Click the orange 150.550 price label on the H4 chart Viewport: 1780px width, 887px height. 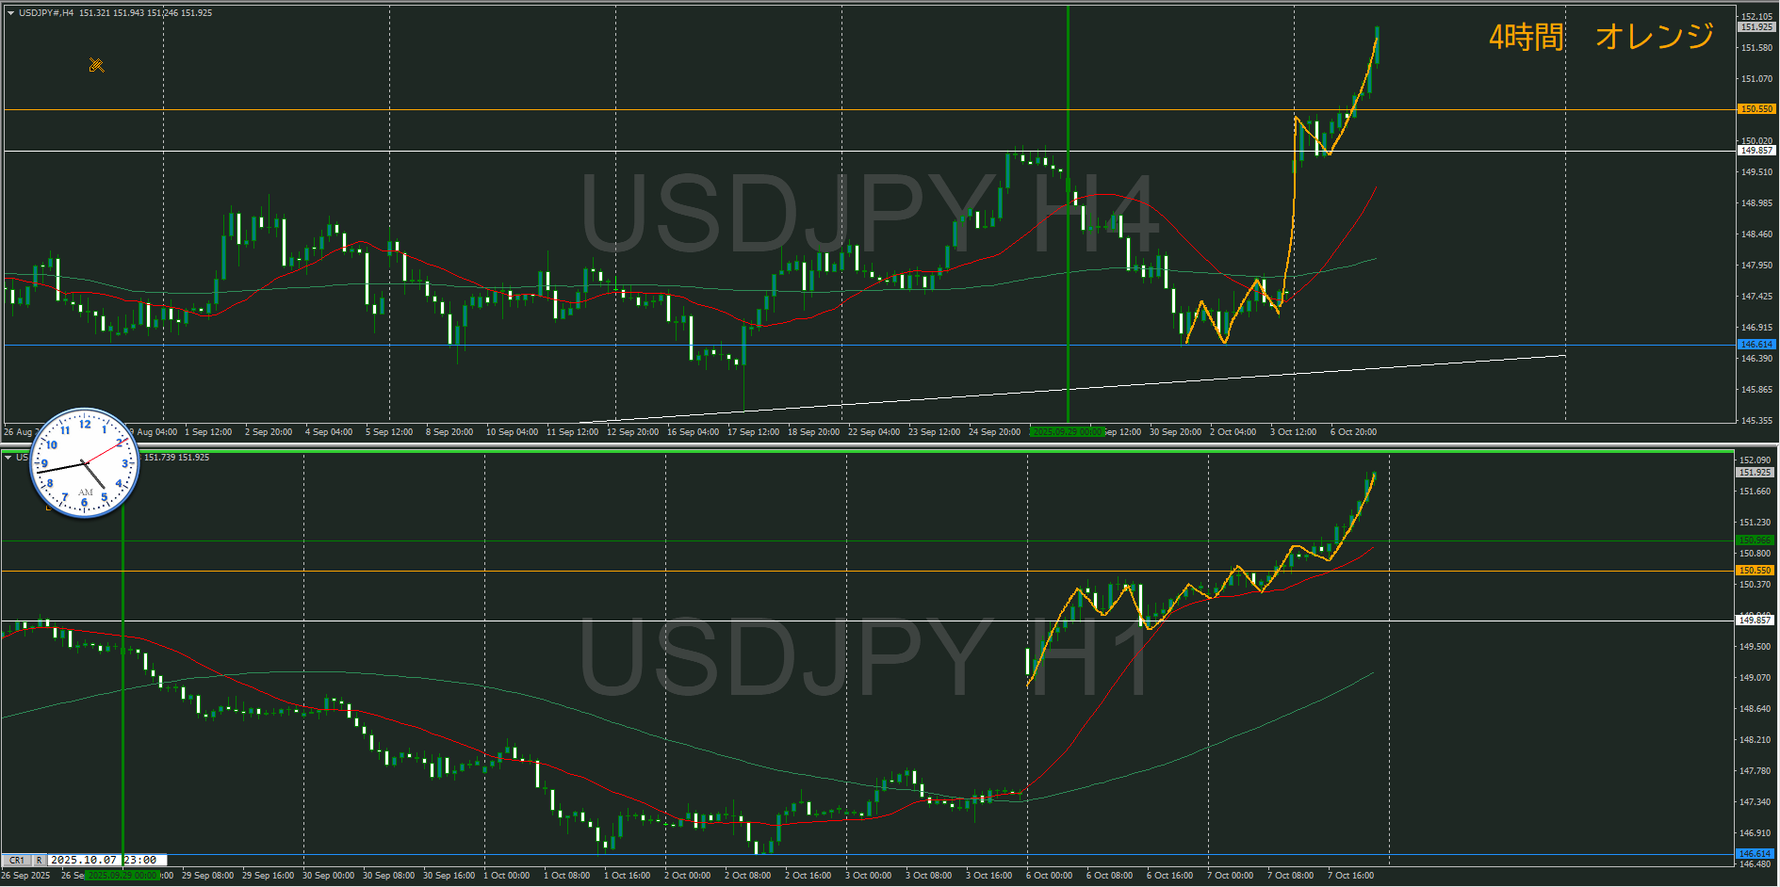1756,109
